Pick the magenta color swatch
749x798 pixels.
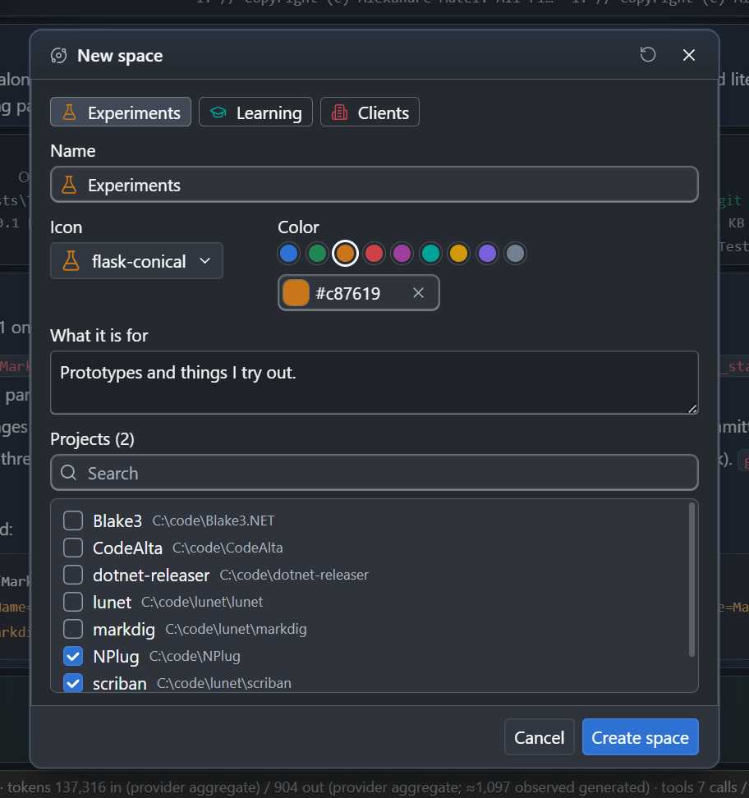(402, 254)
